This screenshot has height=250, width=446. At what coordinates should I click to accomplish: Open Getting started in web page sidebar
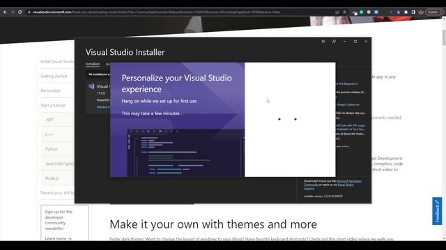point(54,76)
